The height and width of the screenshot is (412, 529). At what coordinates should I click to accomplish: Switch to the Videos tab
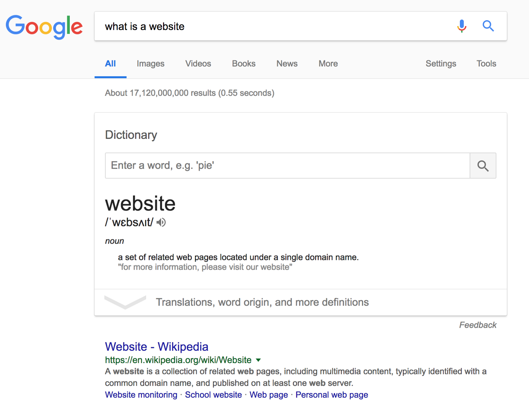point(198,63)
